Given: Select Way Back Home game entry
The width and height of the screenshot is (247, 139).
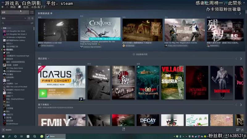Looking at the screenshot, I should tap(15, 68).
